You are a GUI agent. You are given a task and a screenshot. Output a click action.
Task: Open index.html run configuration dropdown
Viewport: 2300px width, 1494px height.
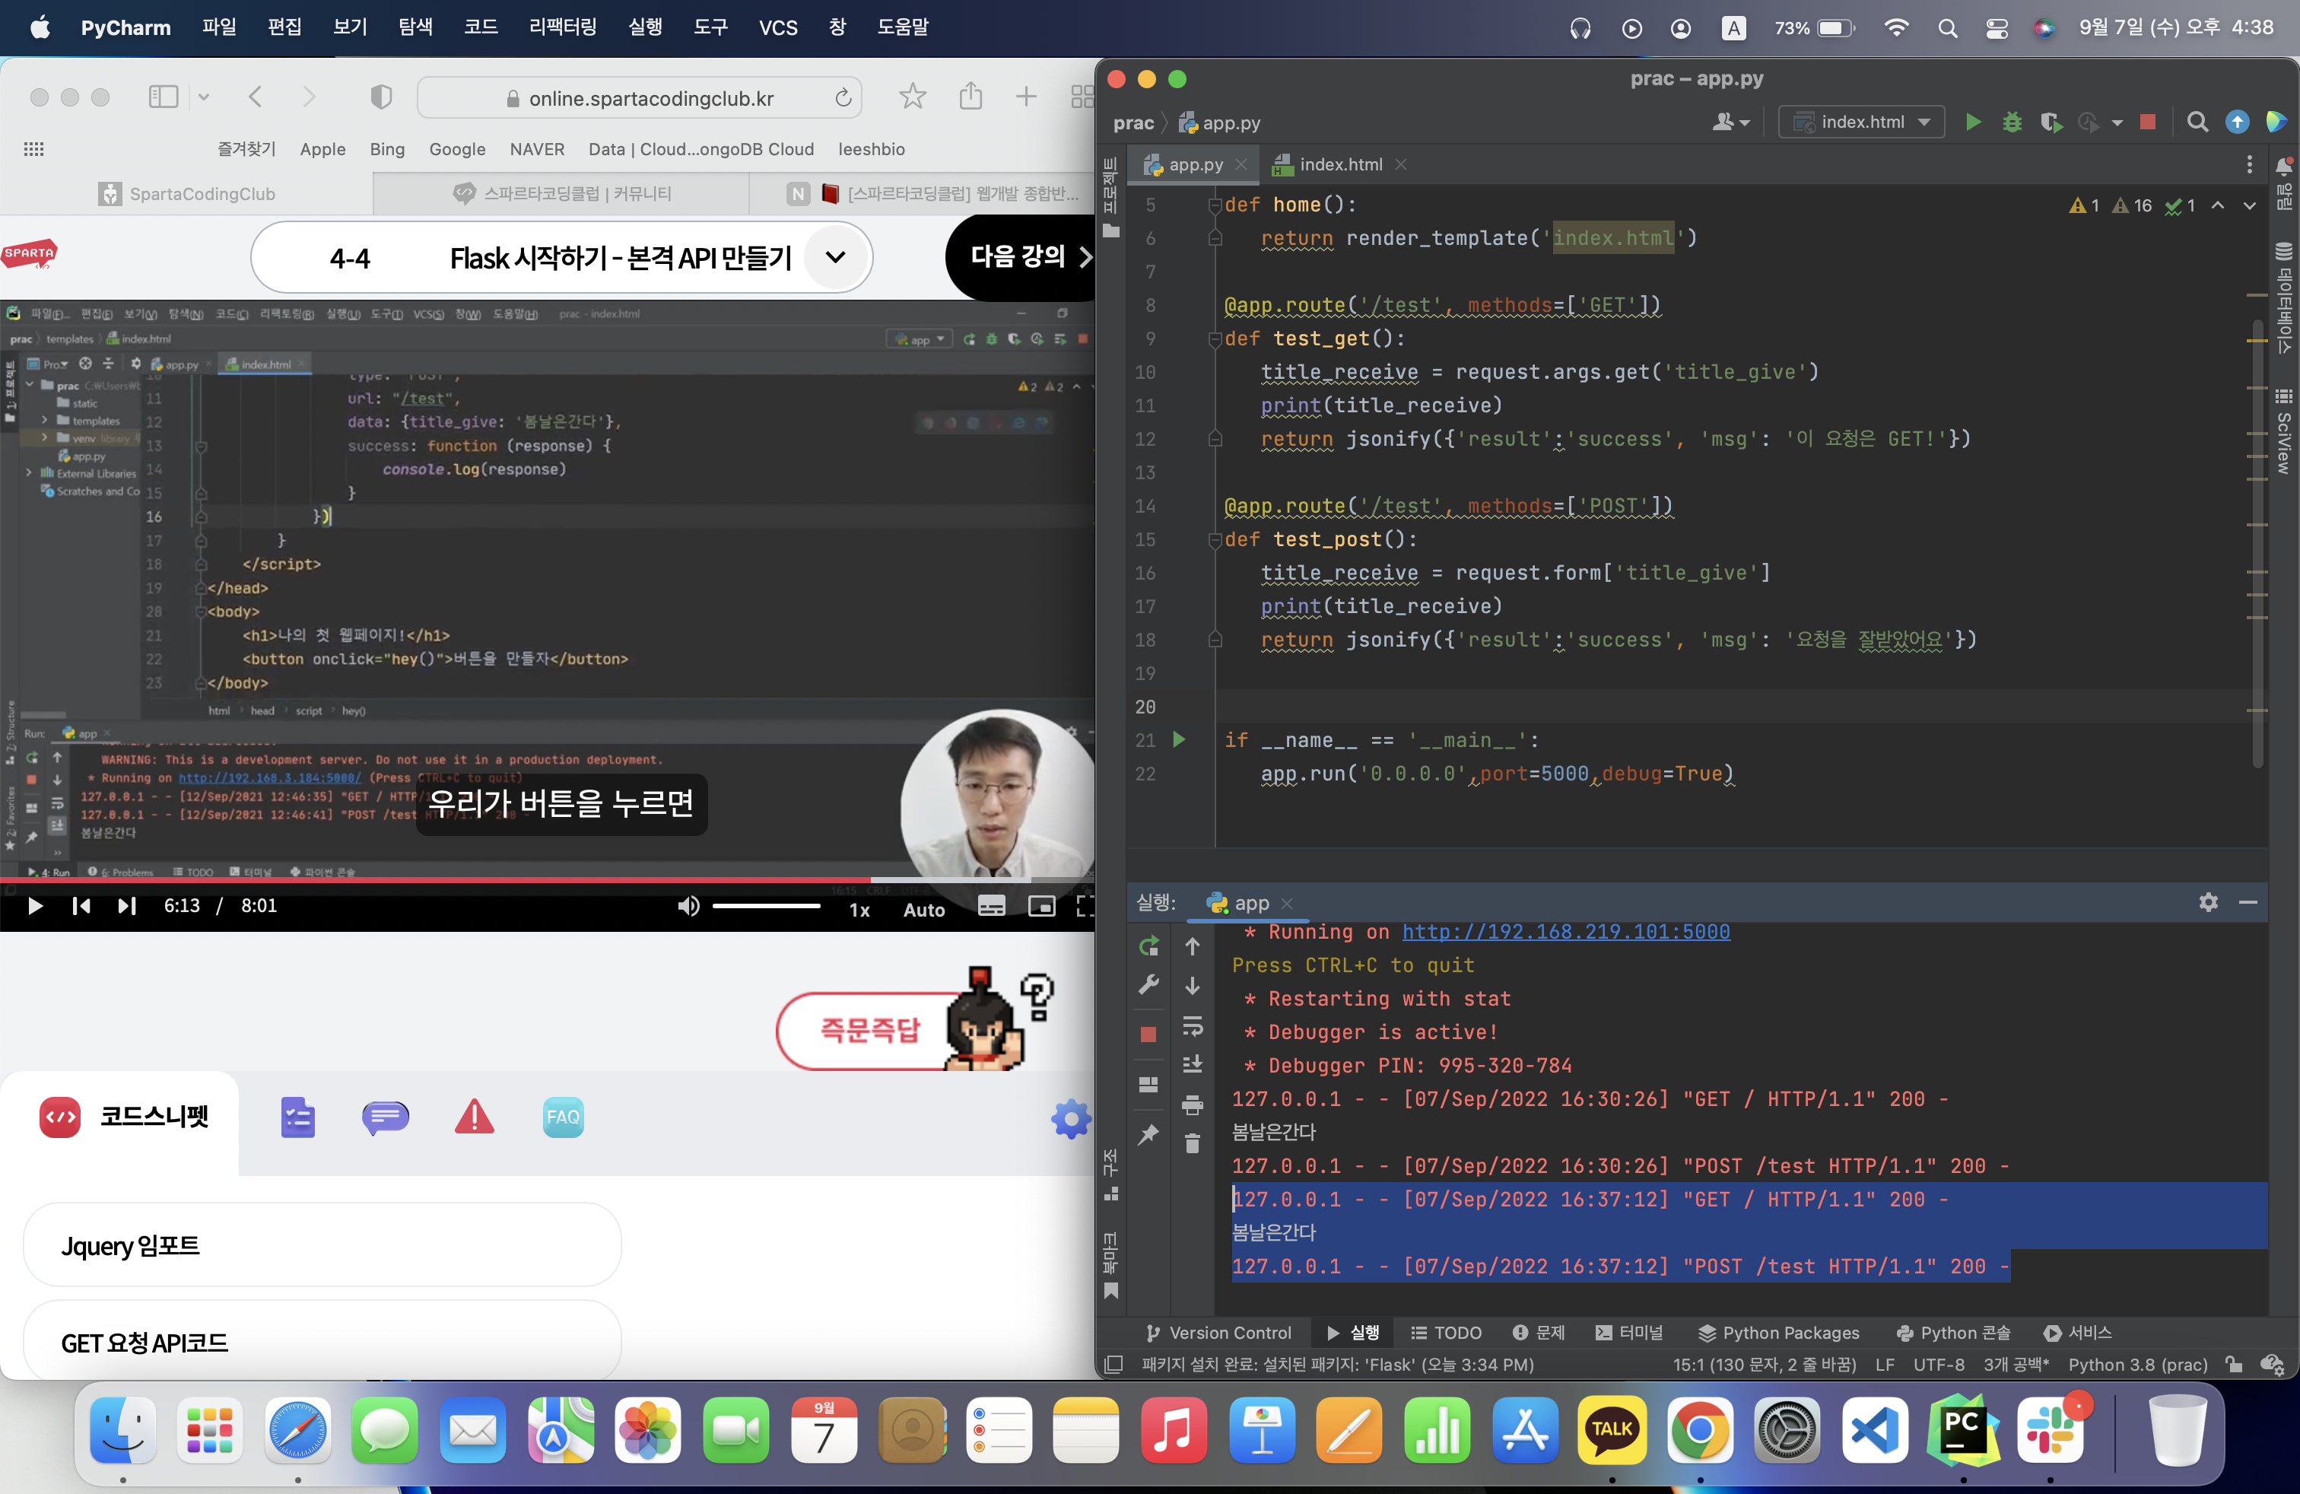1861,122
